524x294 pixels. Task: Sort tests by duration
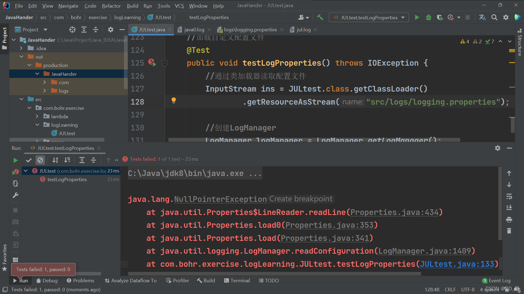[x=67, y=160]
